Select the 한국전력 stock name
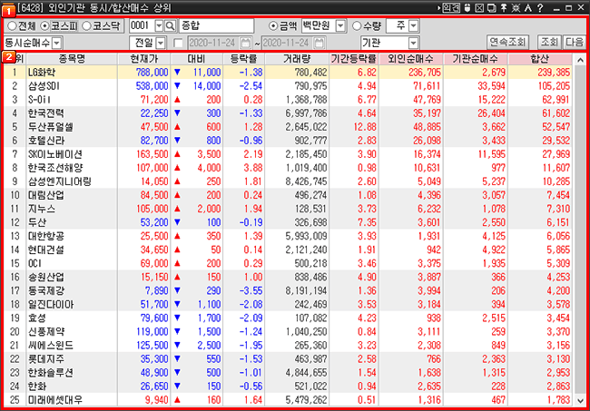 pos(46,113)
